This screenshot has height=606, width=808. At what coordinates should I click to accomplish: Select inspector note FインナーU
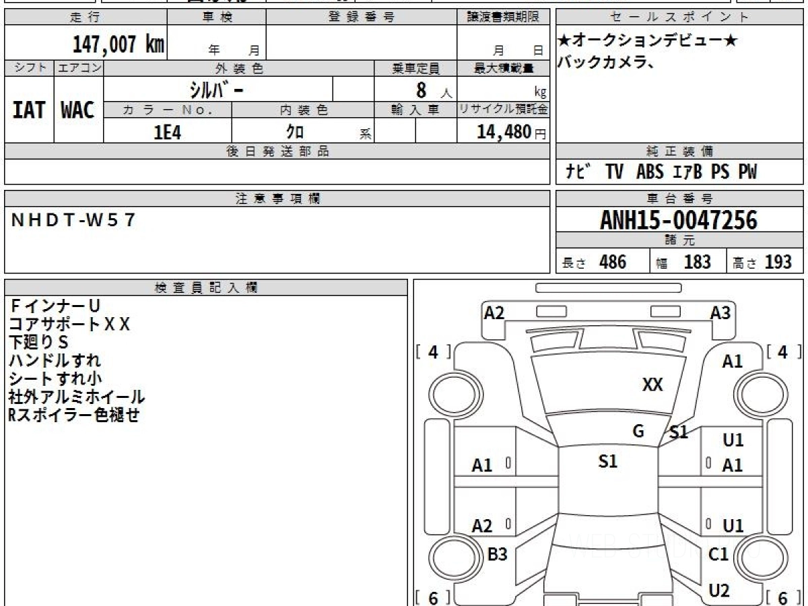(x=55, y=306)
